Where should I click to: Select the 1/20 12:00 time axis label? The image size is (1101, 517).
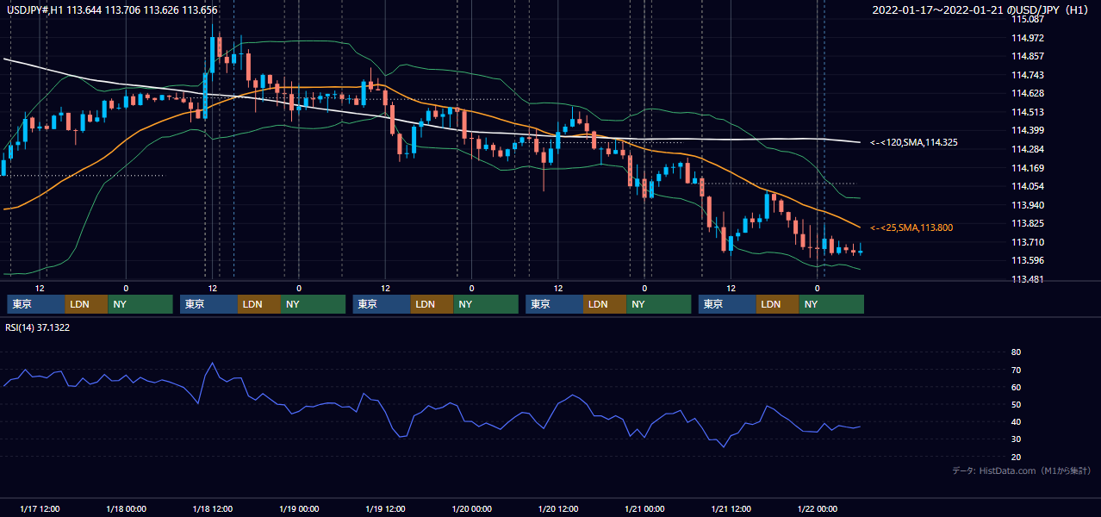558,508
